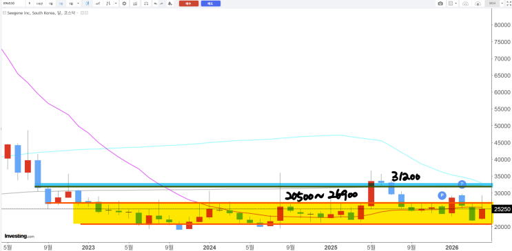Screen dimensions: 512x251
Task: Click the lower blue P marker
Action: [442, 195]
